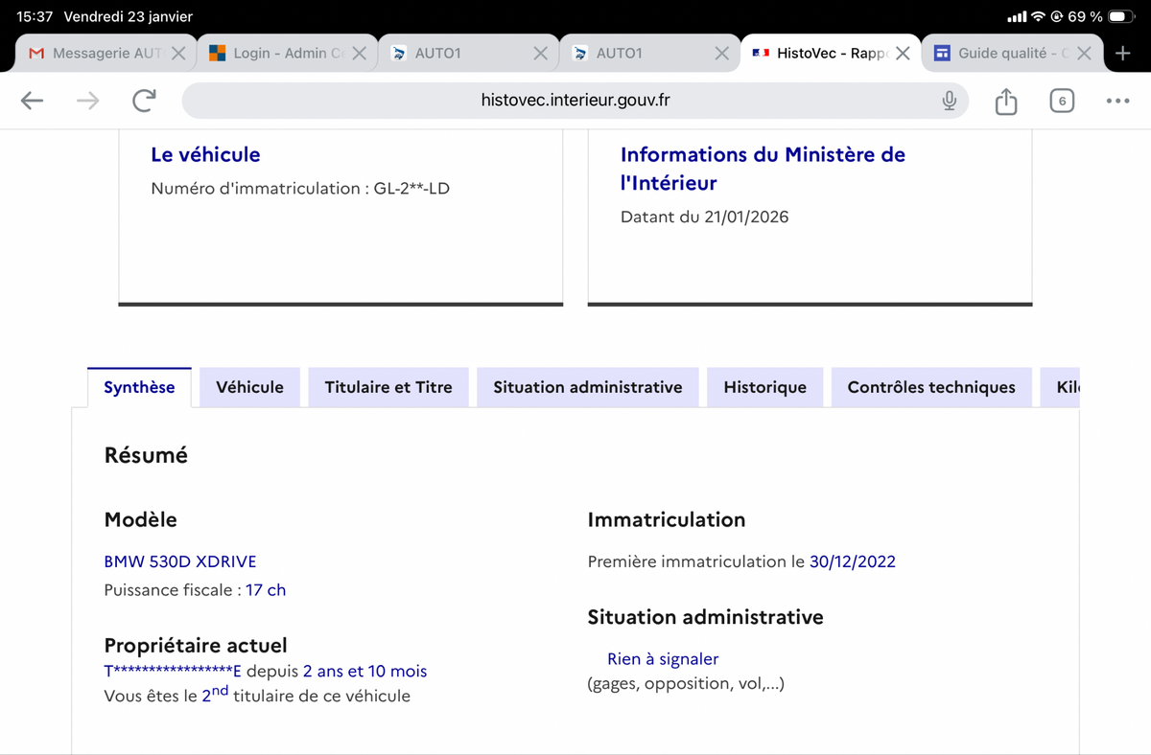Image resolution: width=1151 pixels, height=755 pixels.
Task: Click the 'Résumé' heading
Action: point(146,456)
